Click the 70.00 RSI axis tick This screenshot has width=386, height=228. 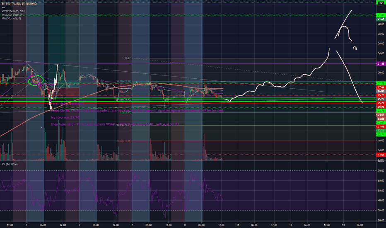[381, 170]
